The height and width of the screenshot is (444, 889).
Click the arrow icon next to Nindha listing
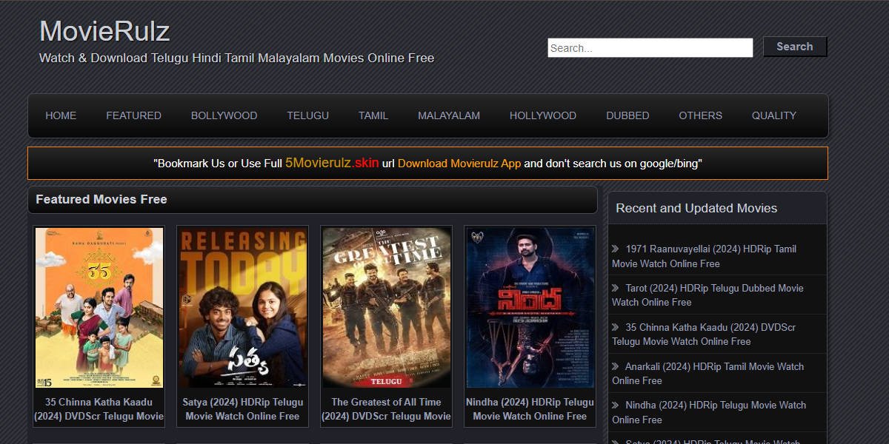[x=616, y=406]
